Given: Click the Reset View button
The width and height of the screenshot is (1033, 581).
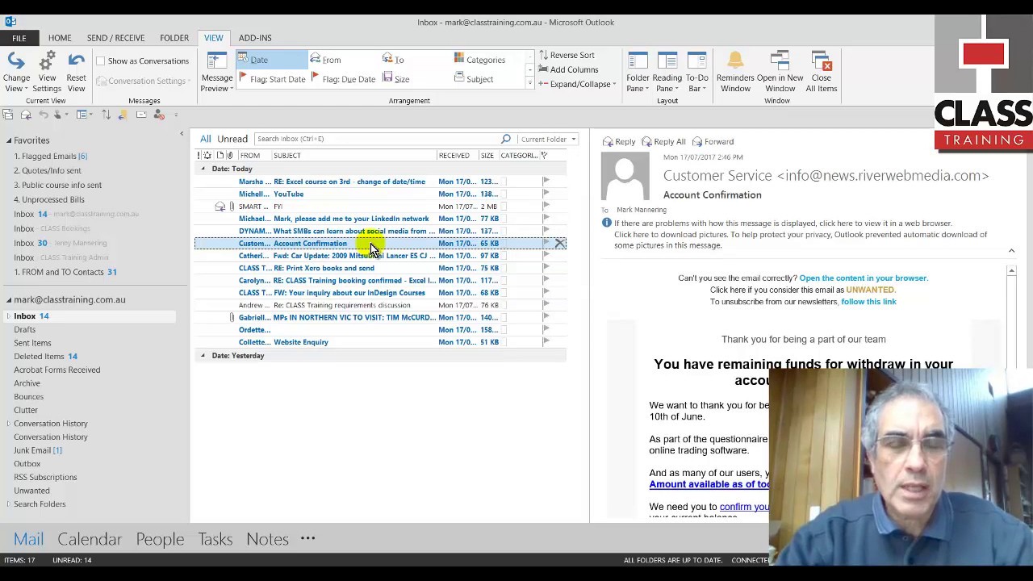Looking at the screenshot, I should [76, 73].
